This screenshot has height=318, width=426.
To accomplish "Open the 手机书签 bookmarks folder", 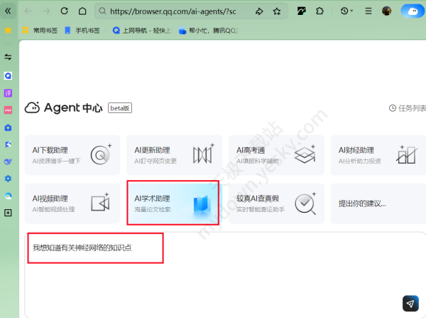I will coord(82,31).
